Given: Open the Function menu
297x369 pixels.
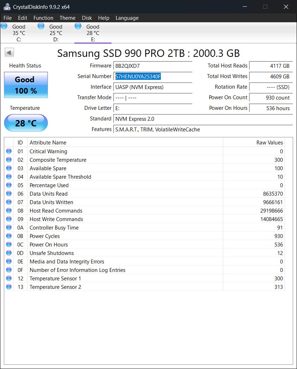Looking at the screenshot, I should click(x=43, y=18).
